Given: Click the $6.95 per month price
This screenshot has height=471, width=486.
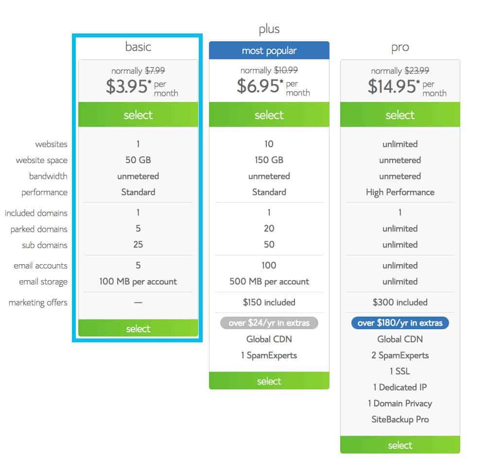Looking at the screenshot, I should pos(273,86).
